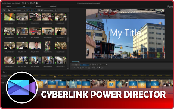Select the first thumbnail with yellow-orange streaks
Viewport: 174px width, 109px height.
pos(10,17)
